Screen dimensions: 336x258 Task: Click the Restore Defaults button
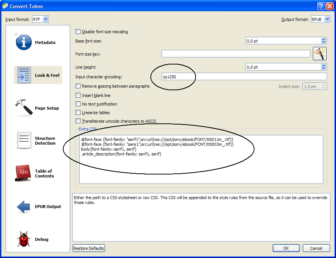click(89, 248)
